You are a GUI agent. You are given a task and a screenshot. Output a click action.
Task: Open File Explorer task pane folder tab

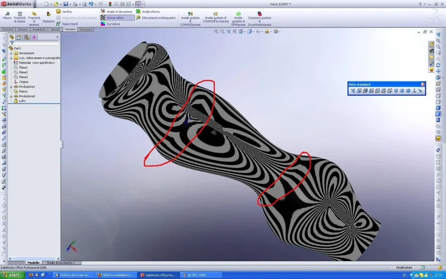click(432, 57)
